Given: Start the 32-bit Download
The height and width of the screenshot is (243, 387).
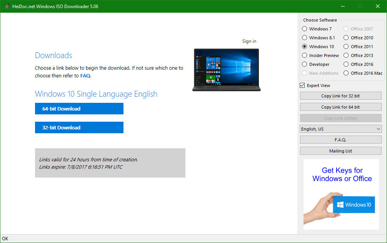Looking at the screenshot, I should [x=79, y=127].
